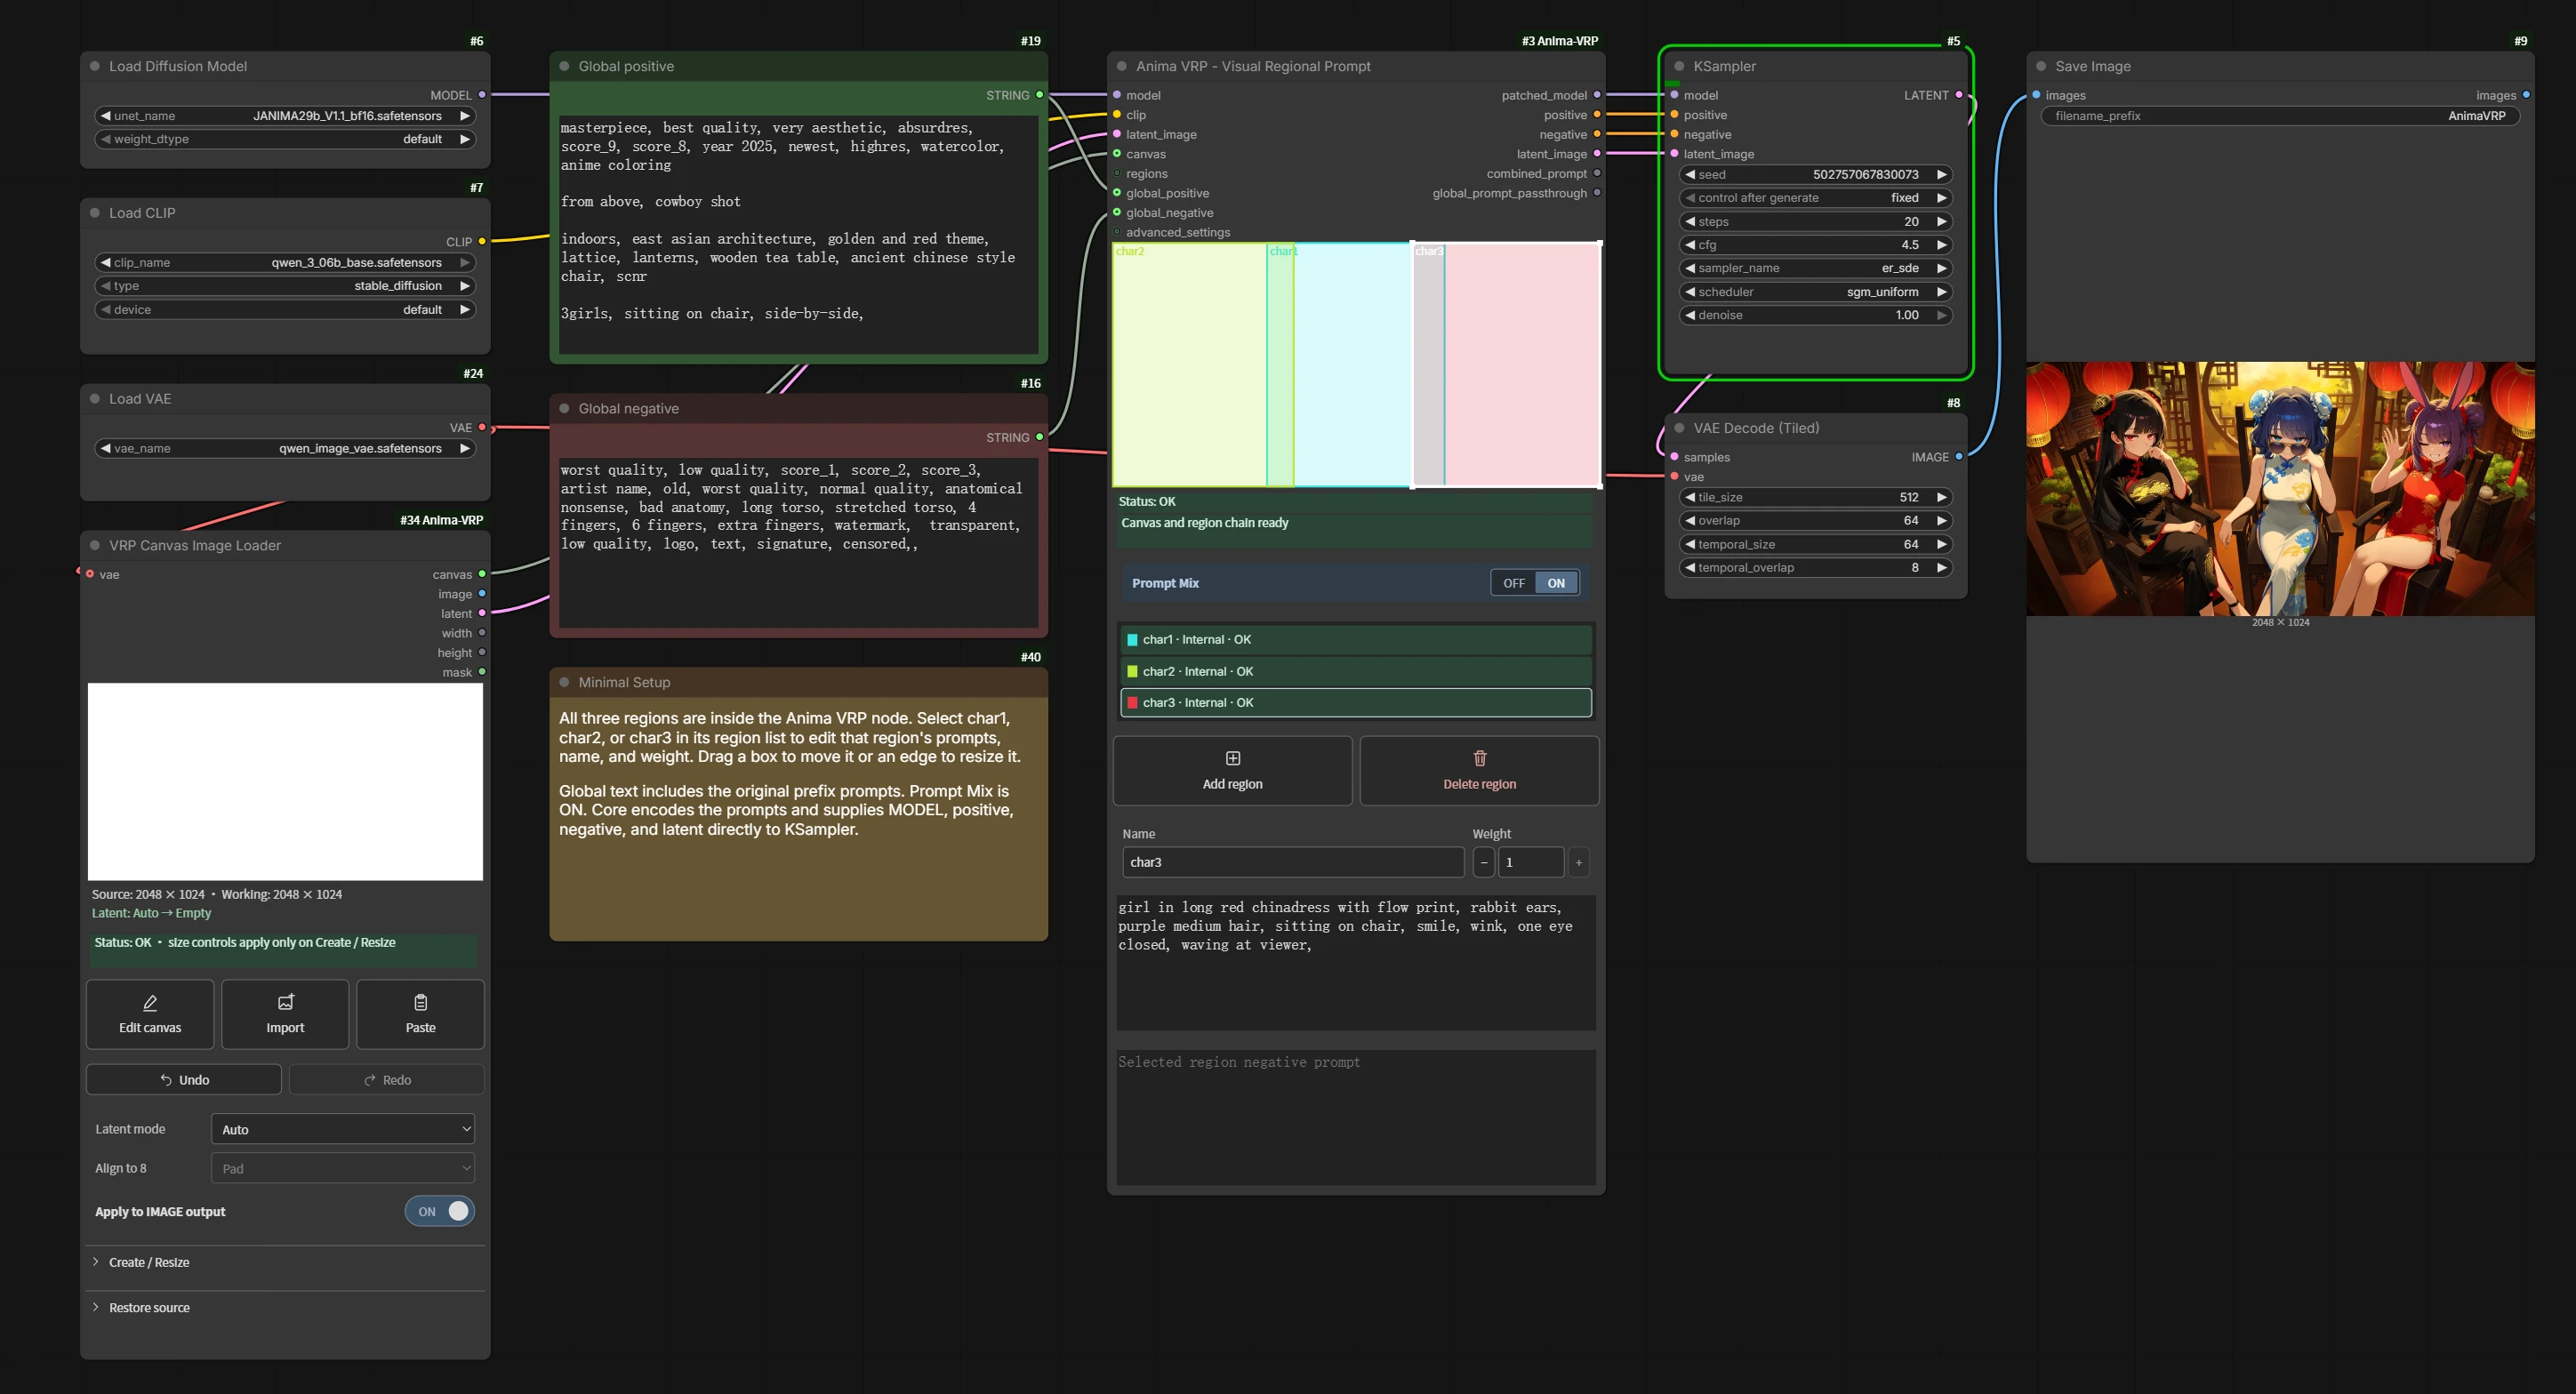Turn Prompt Mix ON
Viewport: 2576px width, 1394px height.
(1556, 583)
